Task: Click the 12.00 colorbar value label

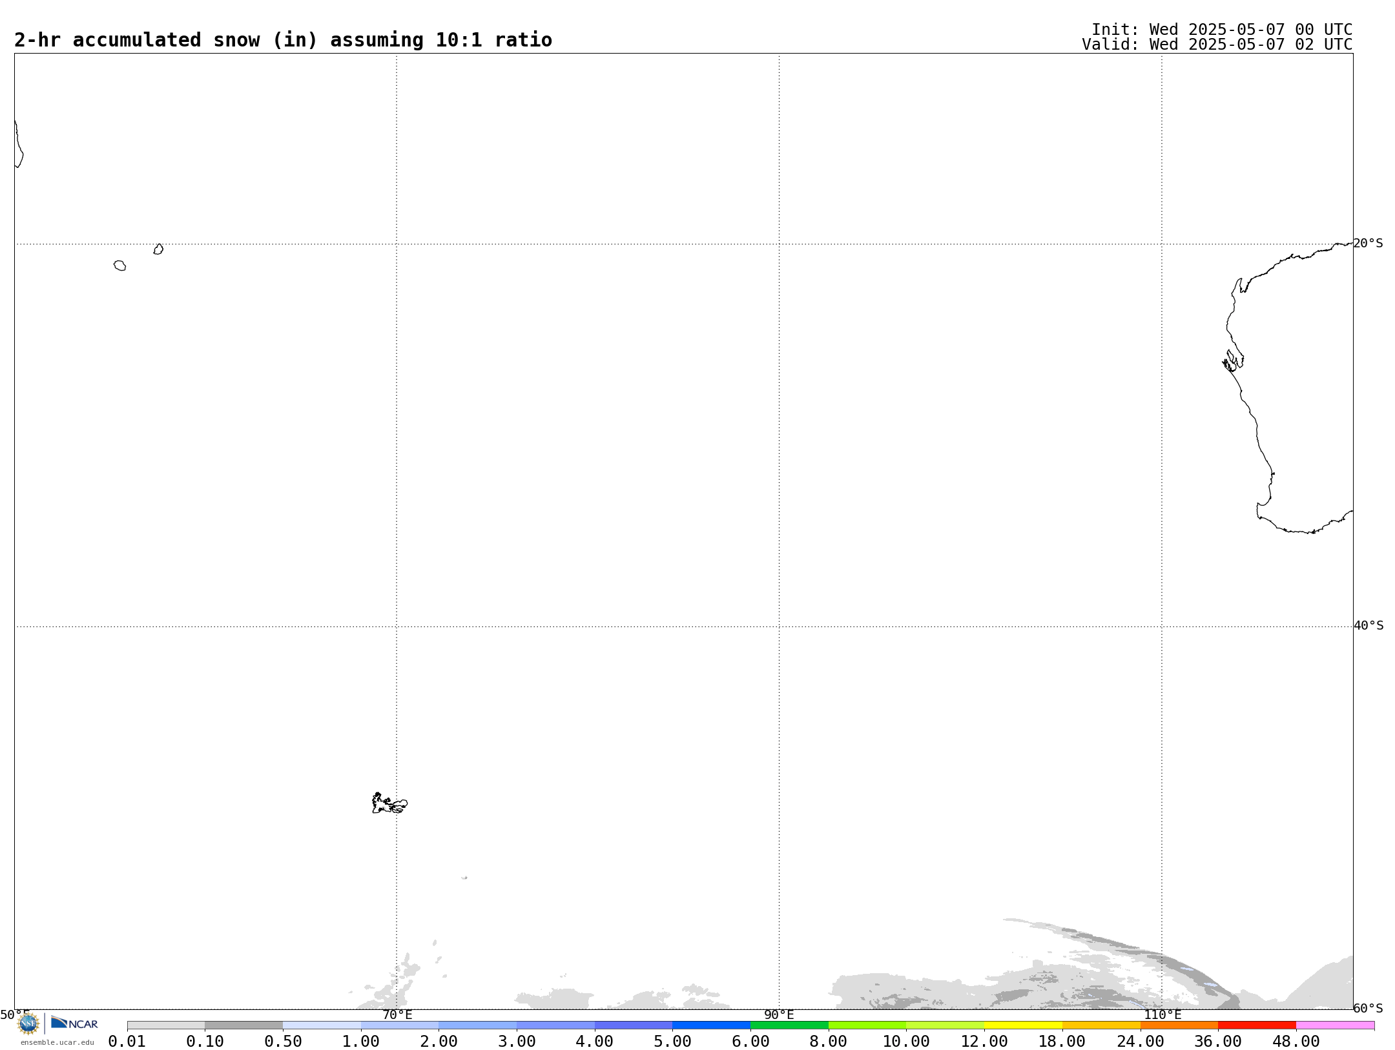Action: coord(984,1041)
